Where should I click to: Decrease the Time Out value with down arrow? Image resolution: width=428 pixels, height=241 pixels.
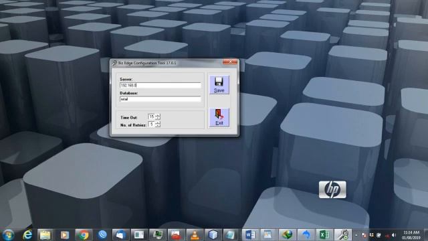tap(158, 118)
